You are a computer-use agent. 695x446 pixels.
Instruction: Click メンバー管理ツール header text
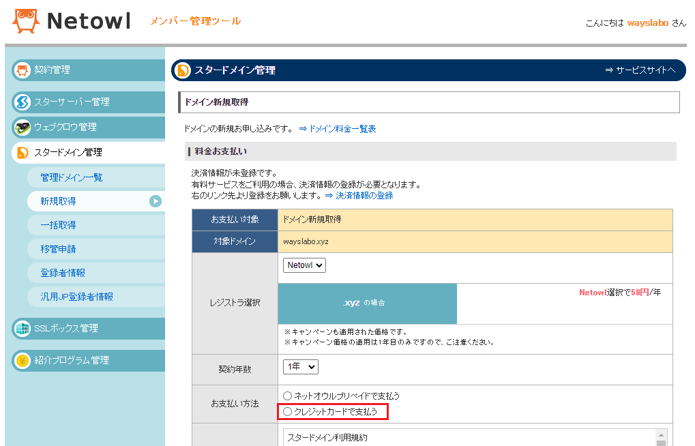[x=196, y=21]
